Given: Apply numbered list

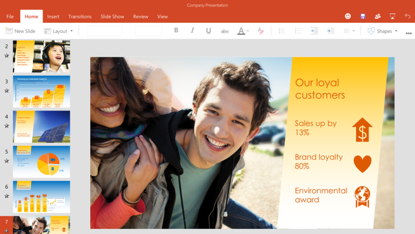Looking at the screenshot, I should (298, 31).
